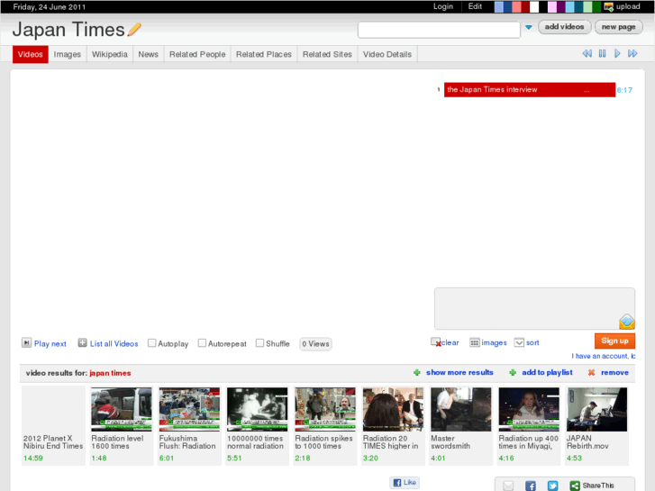The height and width of the screenshot is (491, 655).
Task: Click the green plus next to show more results
Action: point(417,372)
